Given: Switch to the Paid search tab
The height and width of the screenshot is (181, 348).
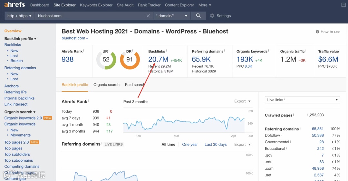Looking at the screenshot, I should 135,85.
